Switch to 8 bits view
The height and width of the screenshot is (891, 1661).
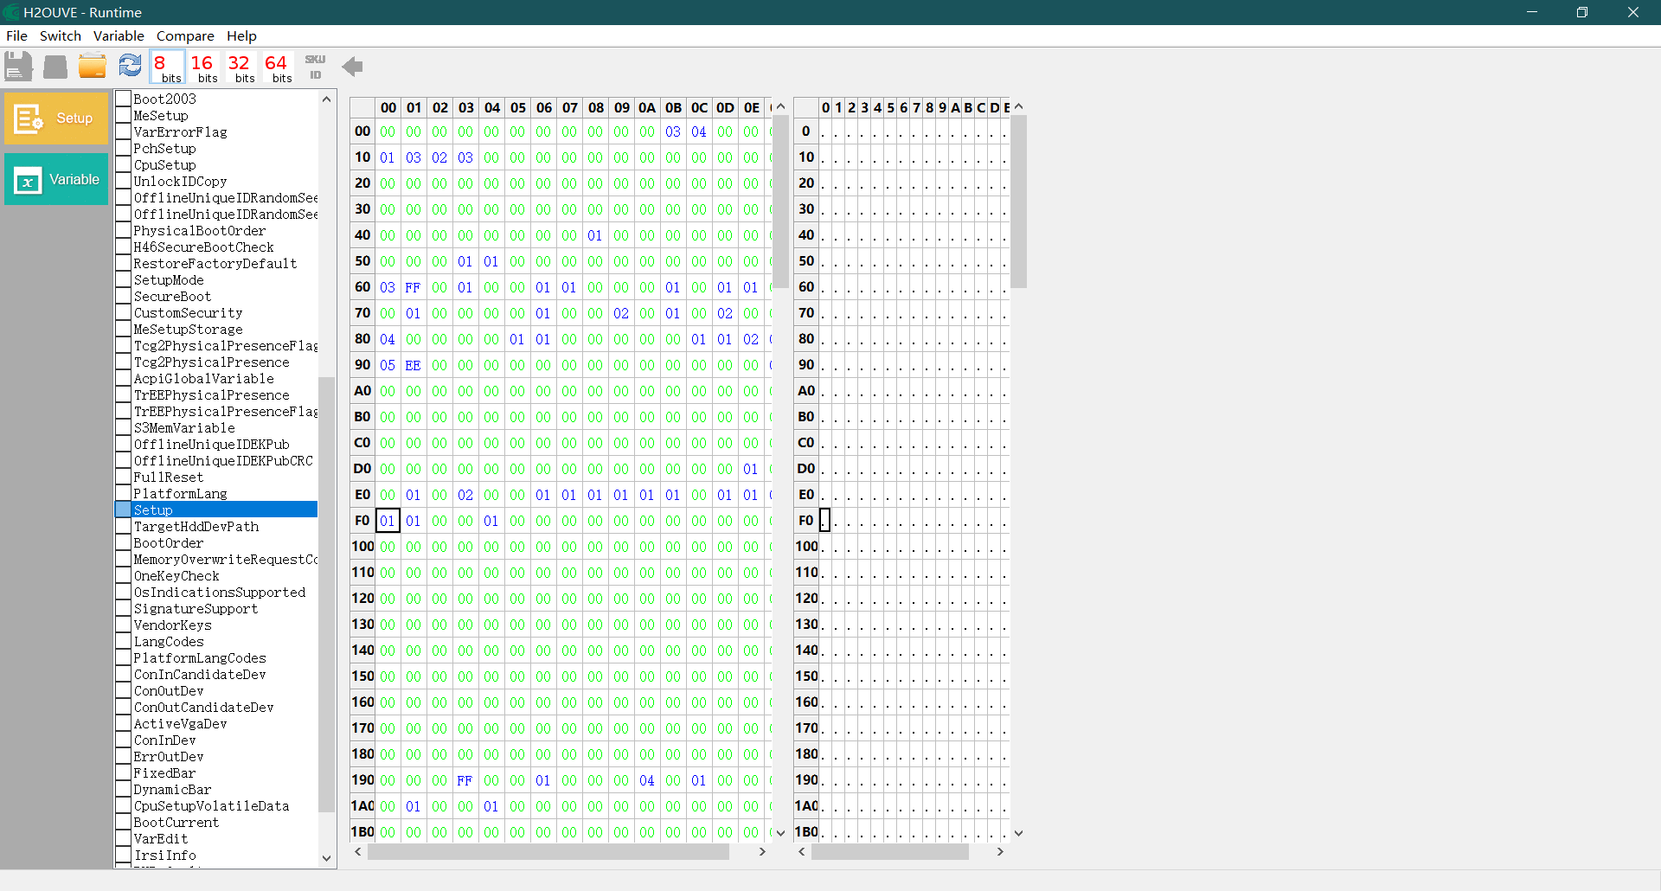point(167,67)
